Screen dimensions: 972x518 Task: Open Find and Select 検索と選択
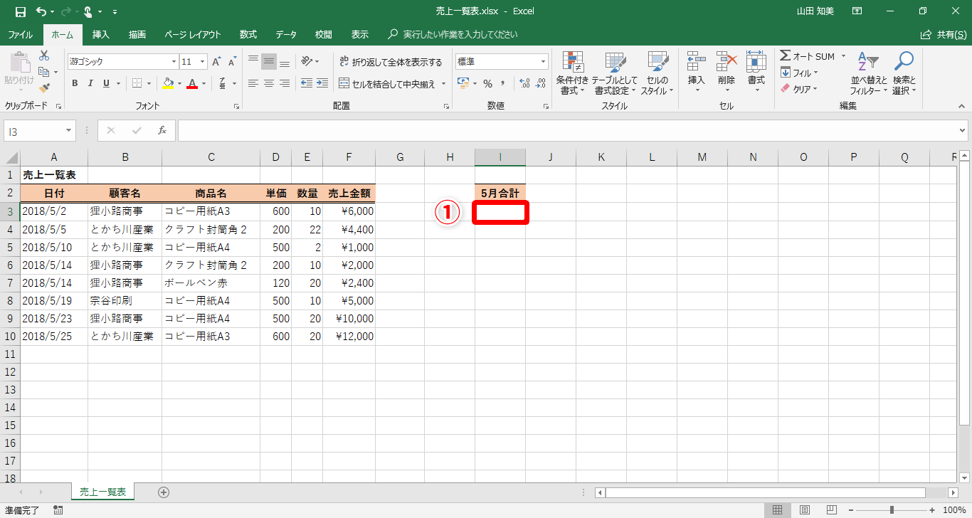click(904, 73)
